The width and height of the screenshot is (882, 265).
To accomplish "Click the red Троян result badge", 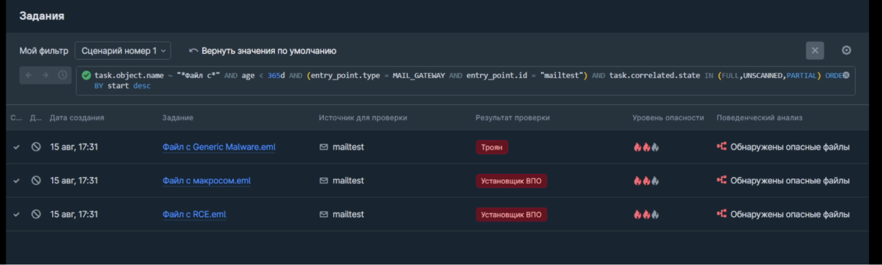I will tap(492, 147).
